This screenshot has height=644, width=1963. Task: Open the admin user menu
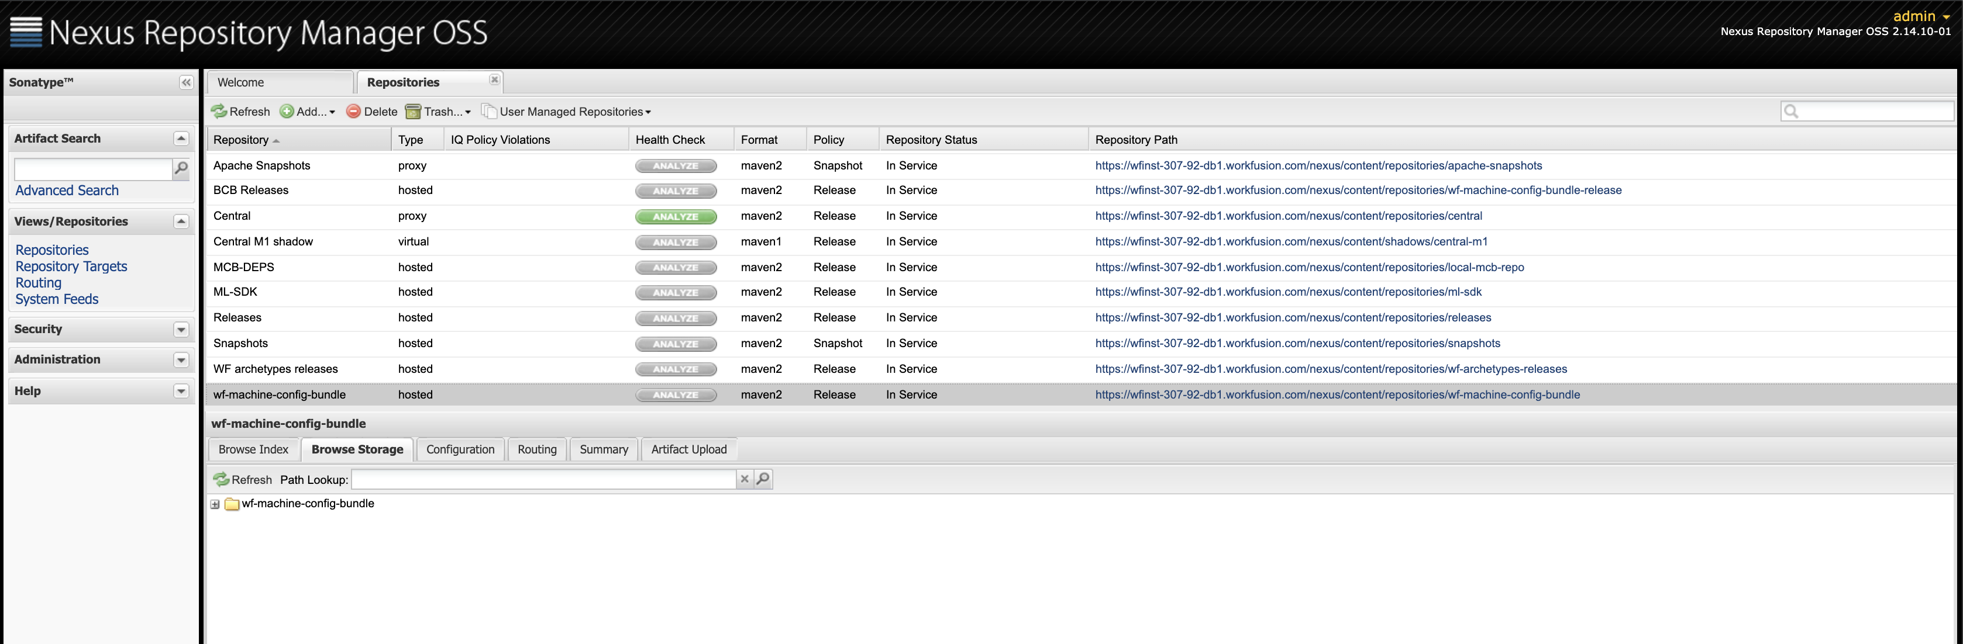pos(1921,16)
